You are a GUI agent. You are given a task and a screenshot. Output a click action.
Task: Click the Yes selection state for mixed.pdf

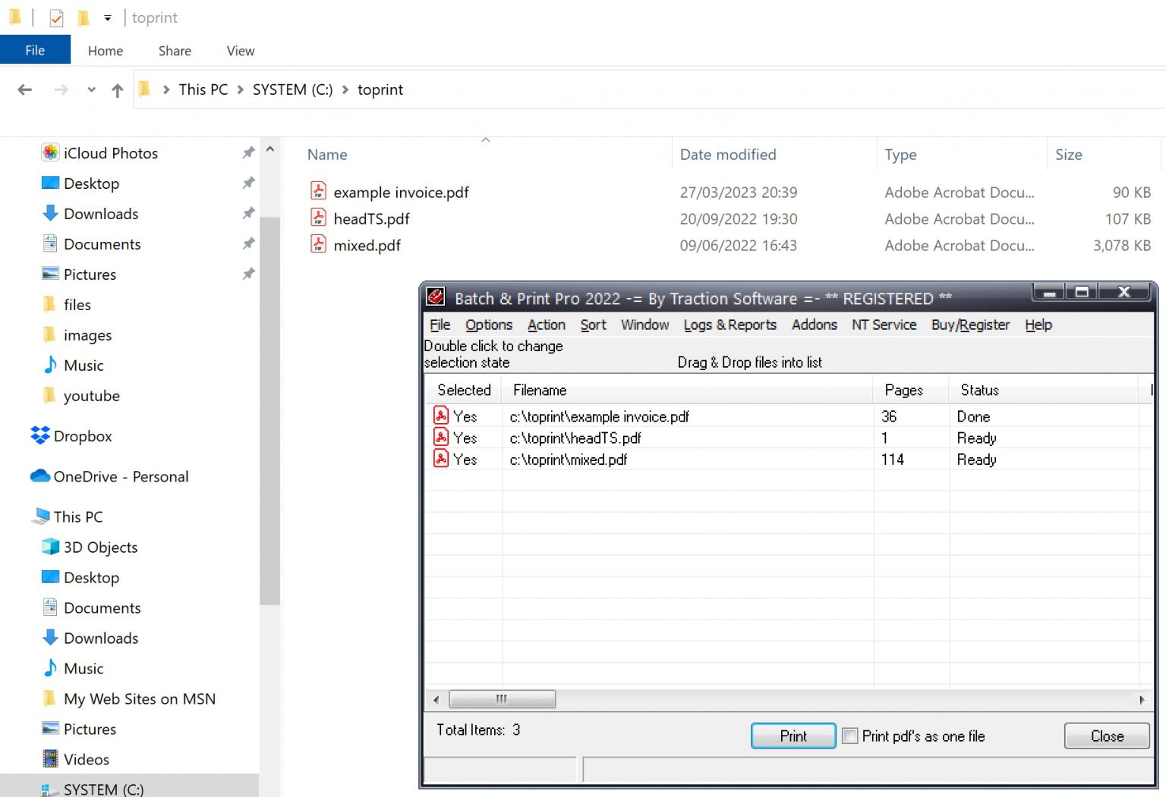tap(466, 458)
